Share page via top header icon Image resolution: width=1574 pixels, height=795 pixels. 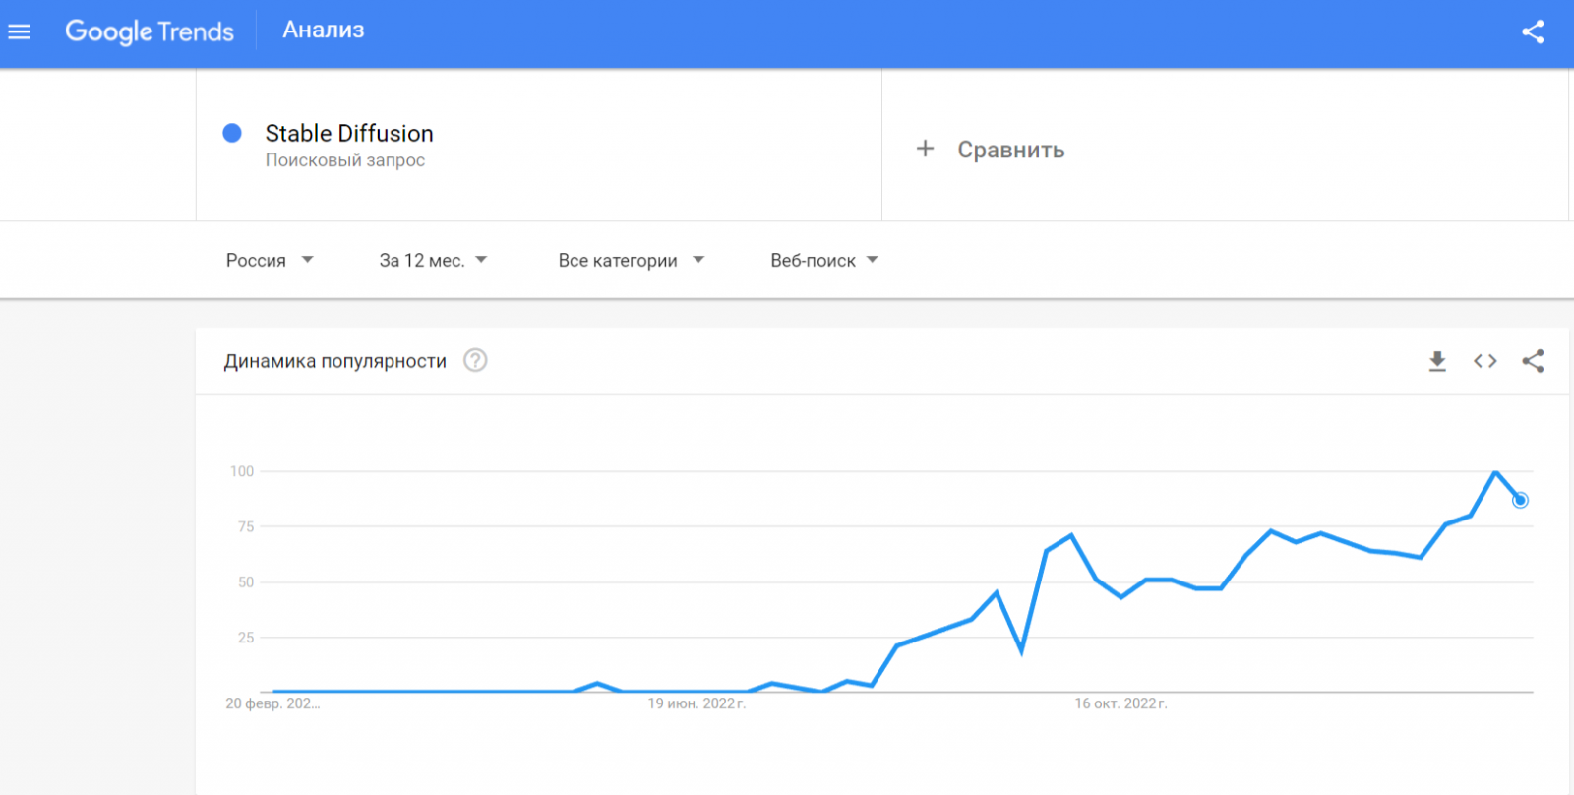pyautogui.click(x=1533, y=32)
